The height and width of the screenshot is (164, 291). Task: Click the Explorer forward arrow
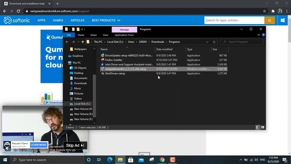[x=73, y=42]
